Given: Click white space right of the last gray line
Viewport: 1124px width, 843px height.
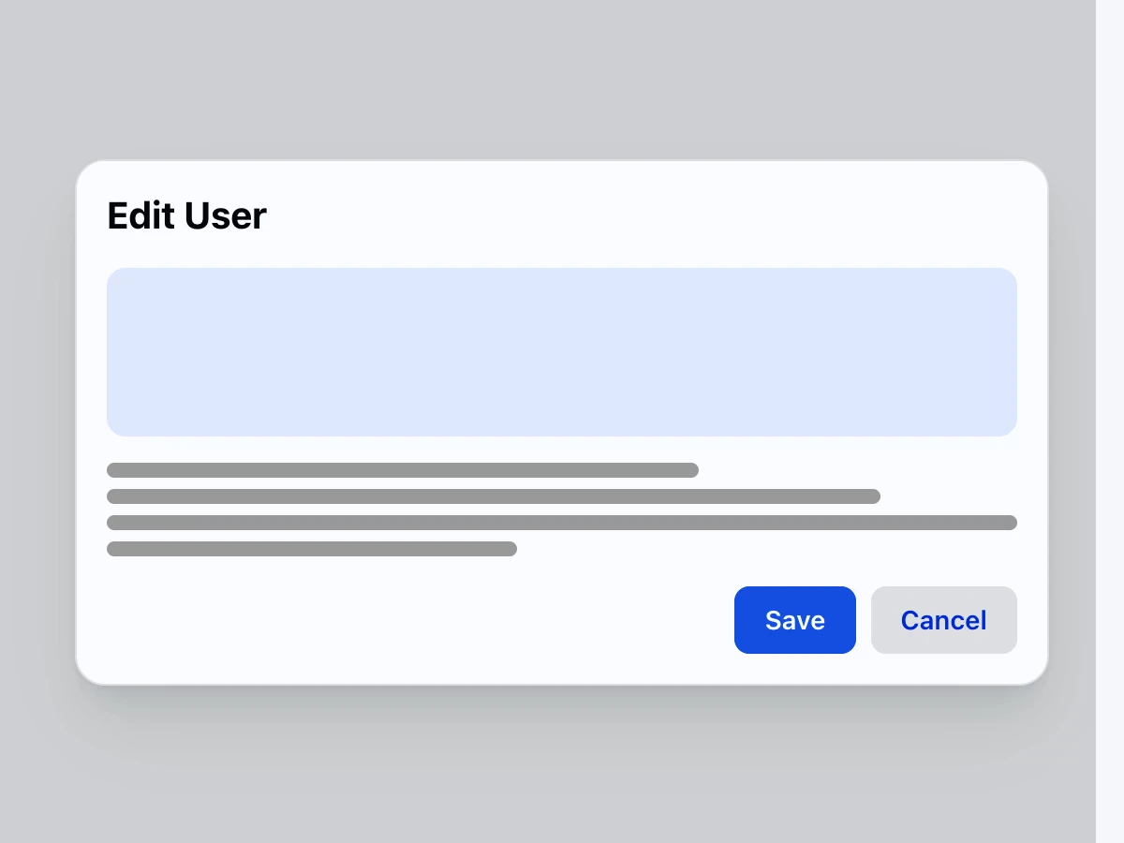Looking at the screenshot, I should pyautogui.click(x=749, y=549).
